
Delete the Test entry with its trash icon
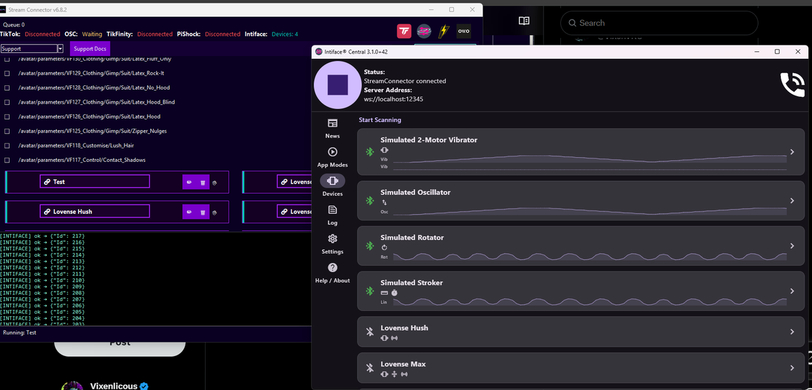point(203,182)
